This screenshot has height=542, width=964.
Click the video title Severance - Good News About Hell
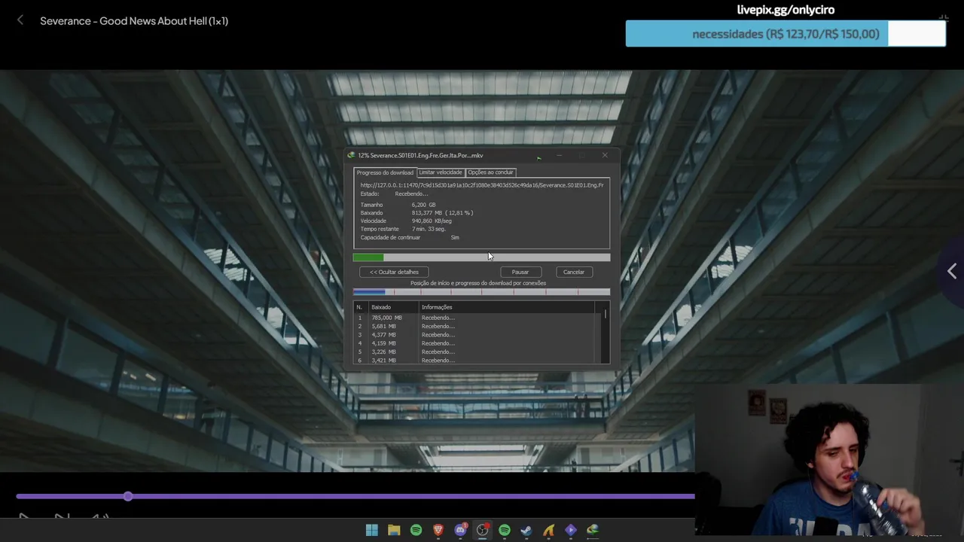(x=134, y=21)
